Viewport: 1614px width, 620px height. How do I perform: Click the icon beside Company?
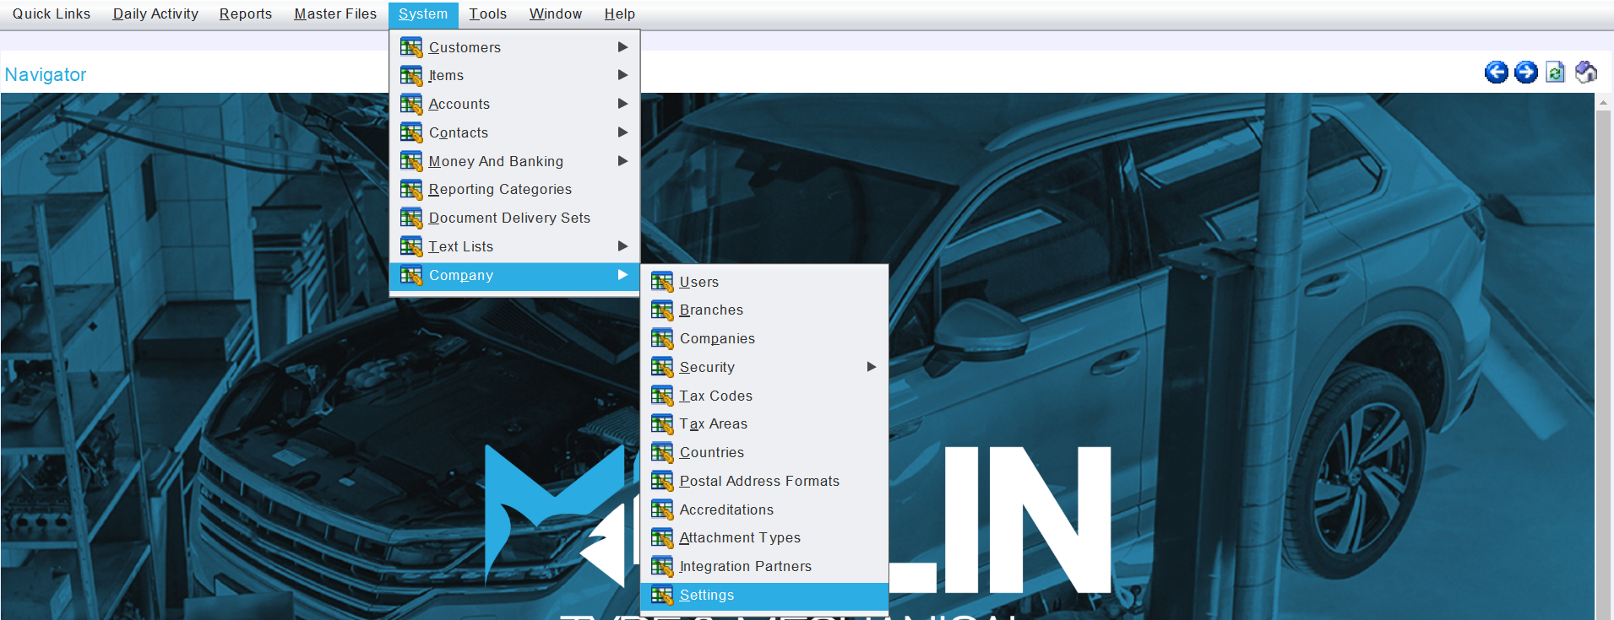click(411, 276)
